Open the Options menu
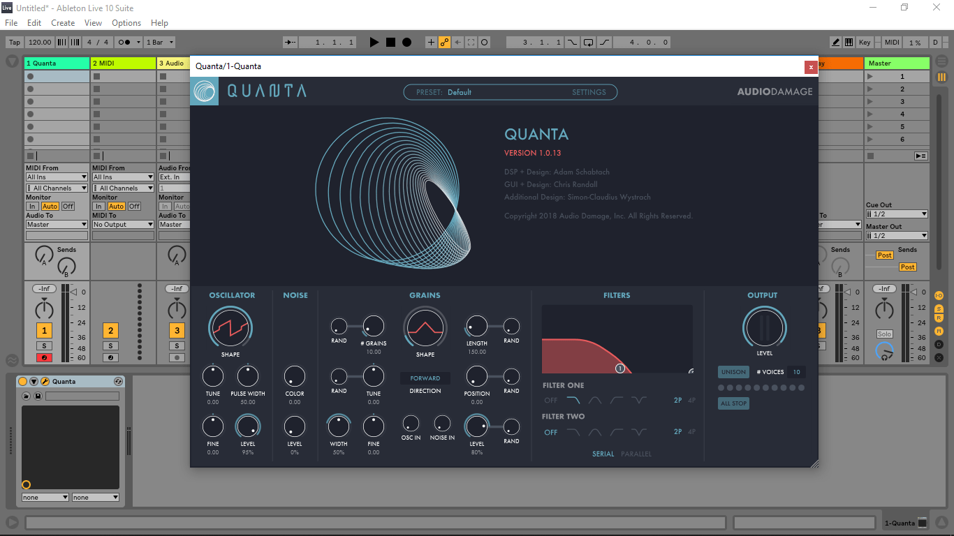The height and width of the screenshot is (536, 954). pyautogui.click(x=126, y=23)
